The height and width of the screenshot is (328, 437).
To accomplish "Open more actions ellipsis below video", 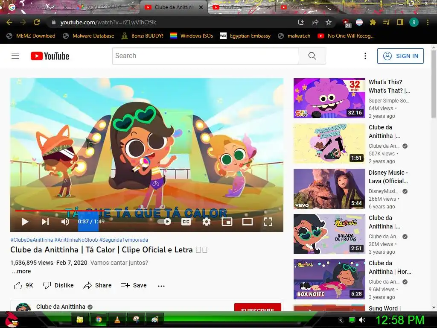I will tap(161, 286).
